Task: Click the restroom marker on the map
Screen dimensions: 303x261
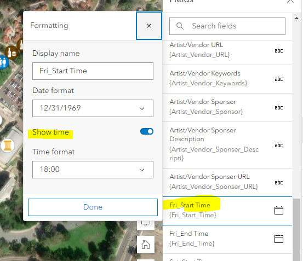Action: pyautogui.click(x=3, y=62)
